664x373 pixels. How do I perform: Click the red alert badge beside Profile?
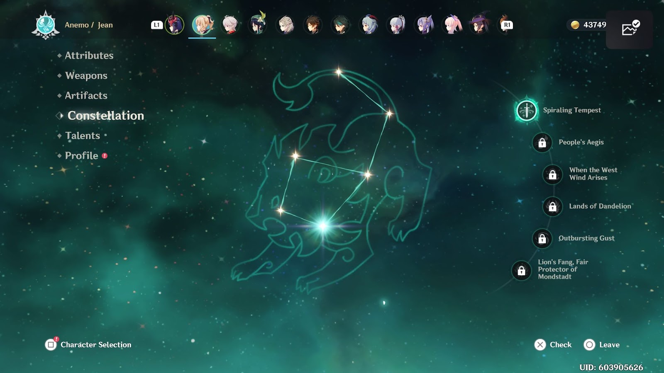[105, 156]
